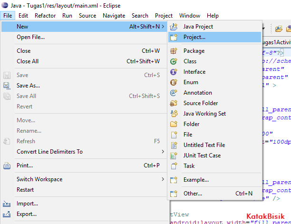Click the yellow Folder icon
Viewport: 291px width, 224px height.
pyautogui.click(x=174, y=124)
